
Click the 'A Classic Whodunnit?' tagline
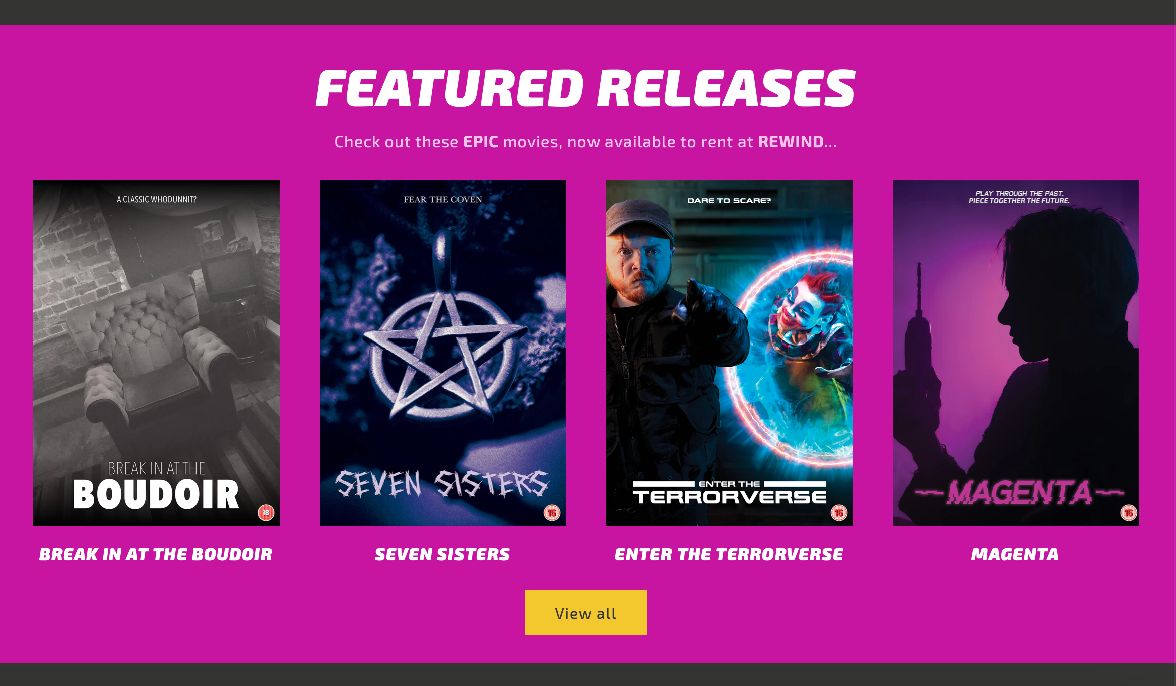point(156,199)
